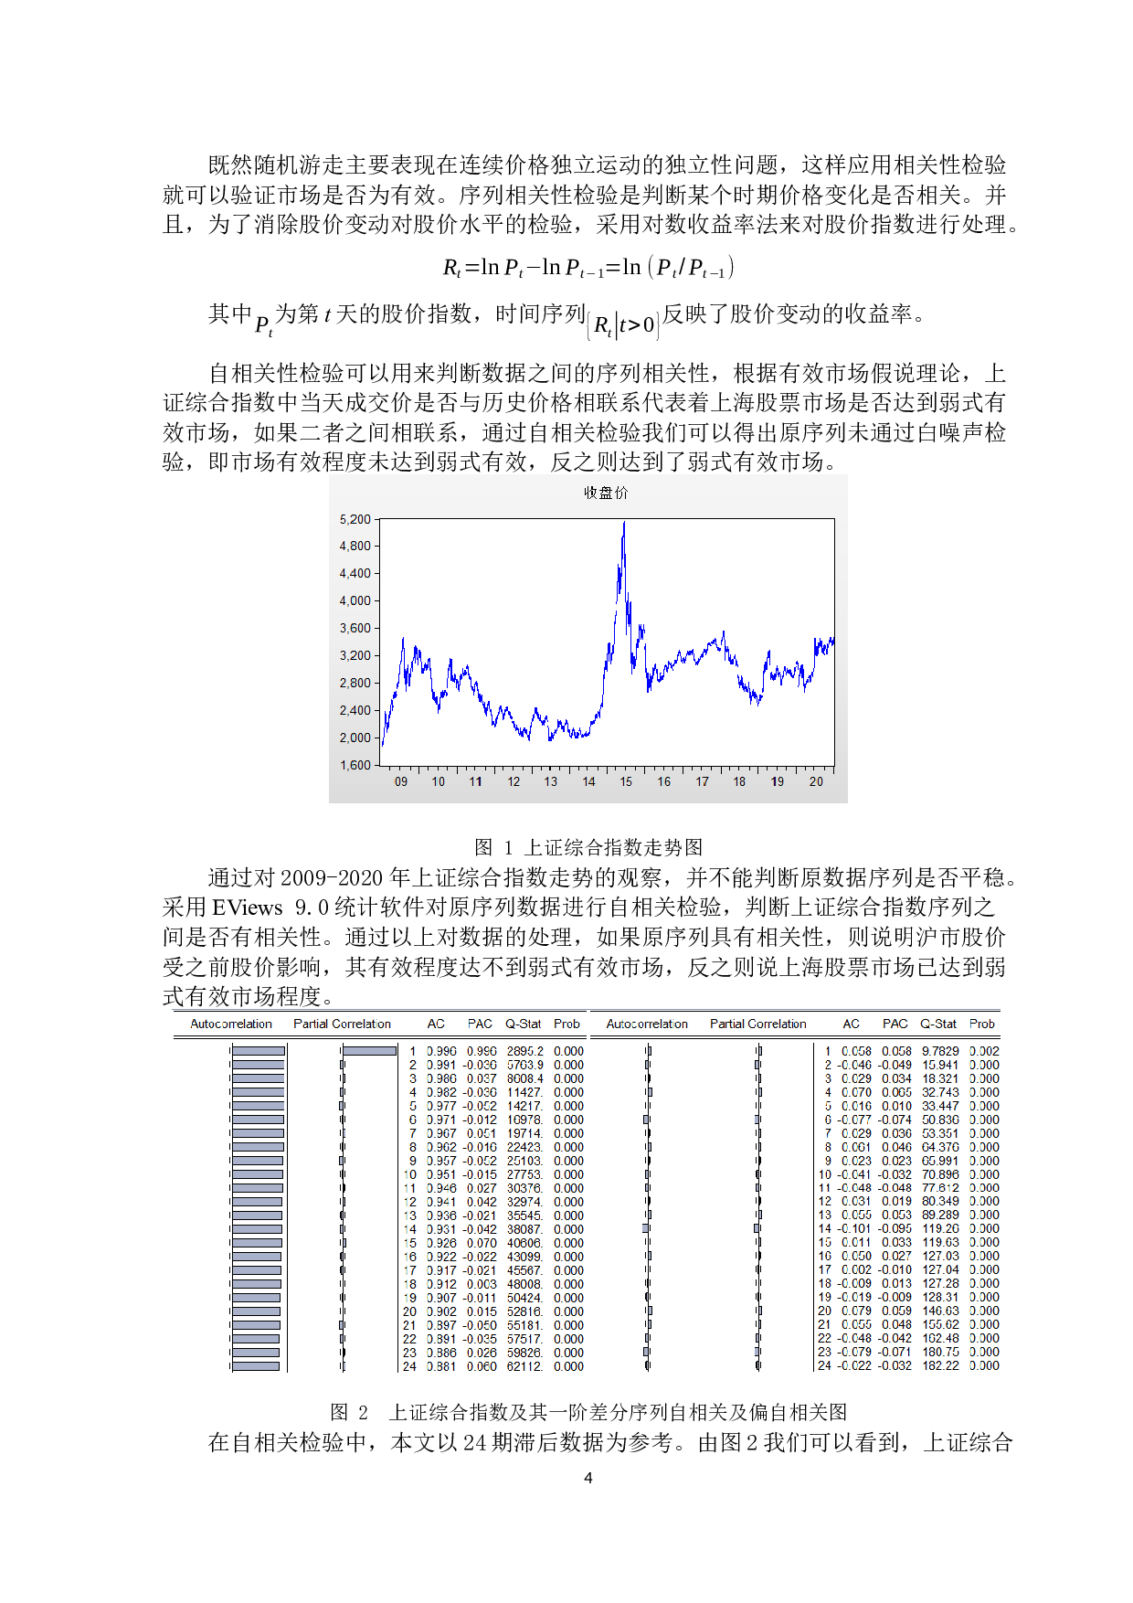Click left table's Partial Correlation column header

click(x=342, y=1024)
